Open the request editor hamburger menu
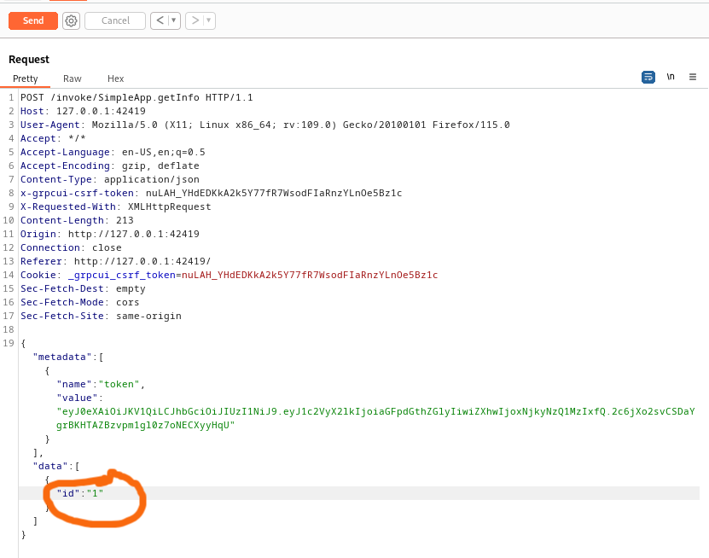Screen dimensions: 709x558 [693, 76]
